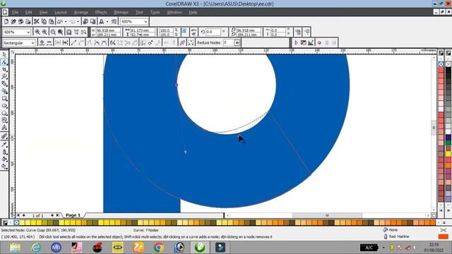Select the Pick tool in toolbox
The width and height of the screenshot is (452, 254).
click(4, 54)
